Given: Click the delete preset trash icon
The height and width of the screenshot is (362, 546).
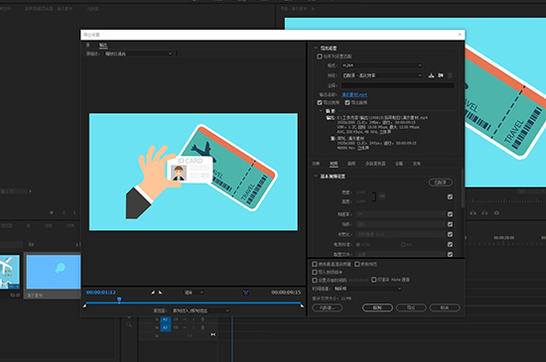Looking at the screenshot, I should click(450, 75).
